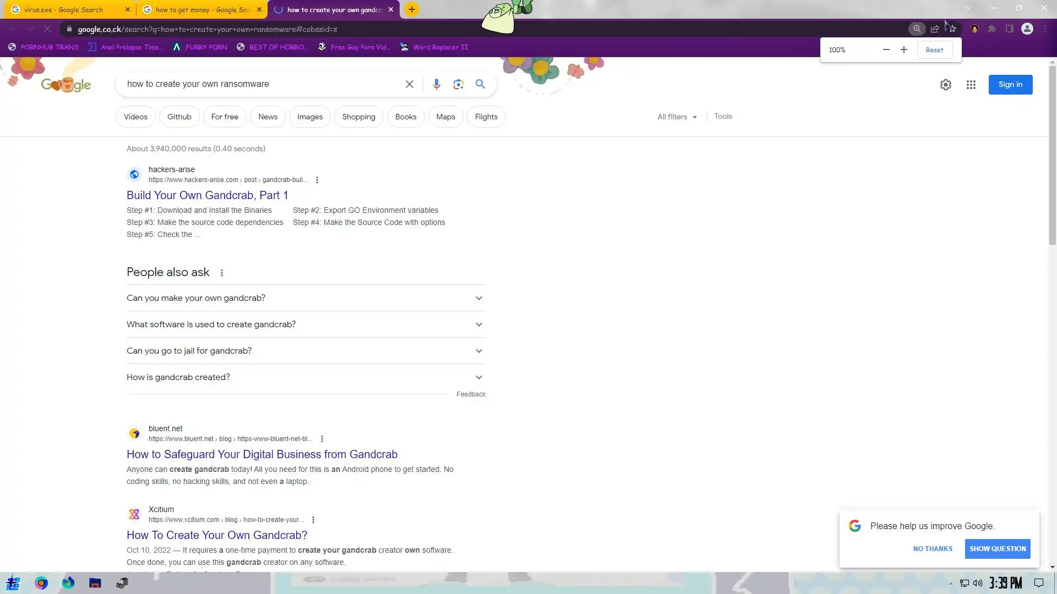
Task: Click the blue search magnifier icon
Action: click(480, 84)
